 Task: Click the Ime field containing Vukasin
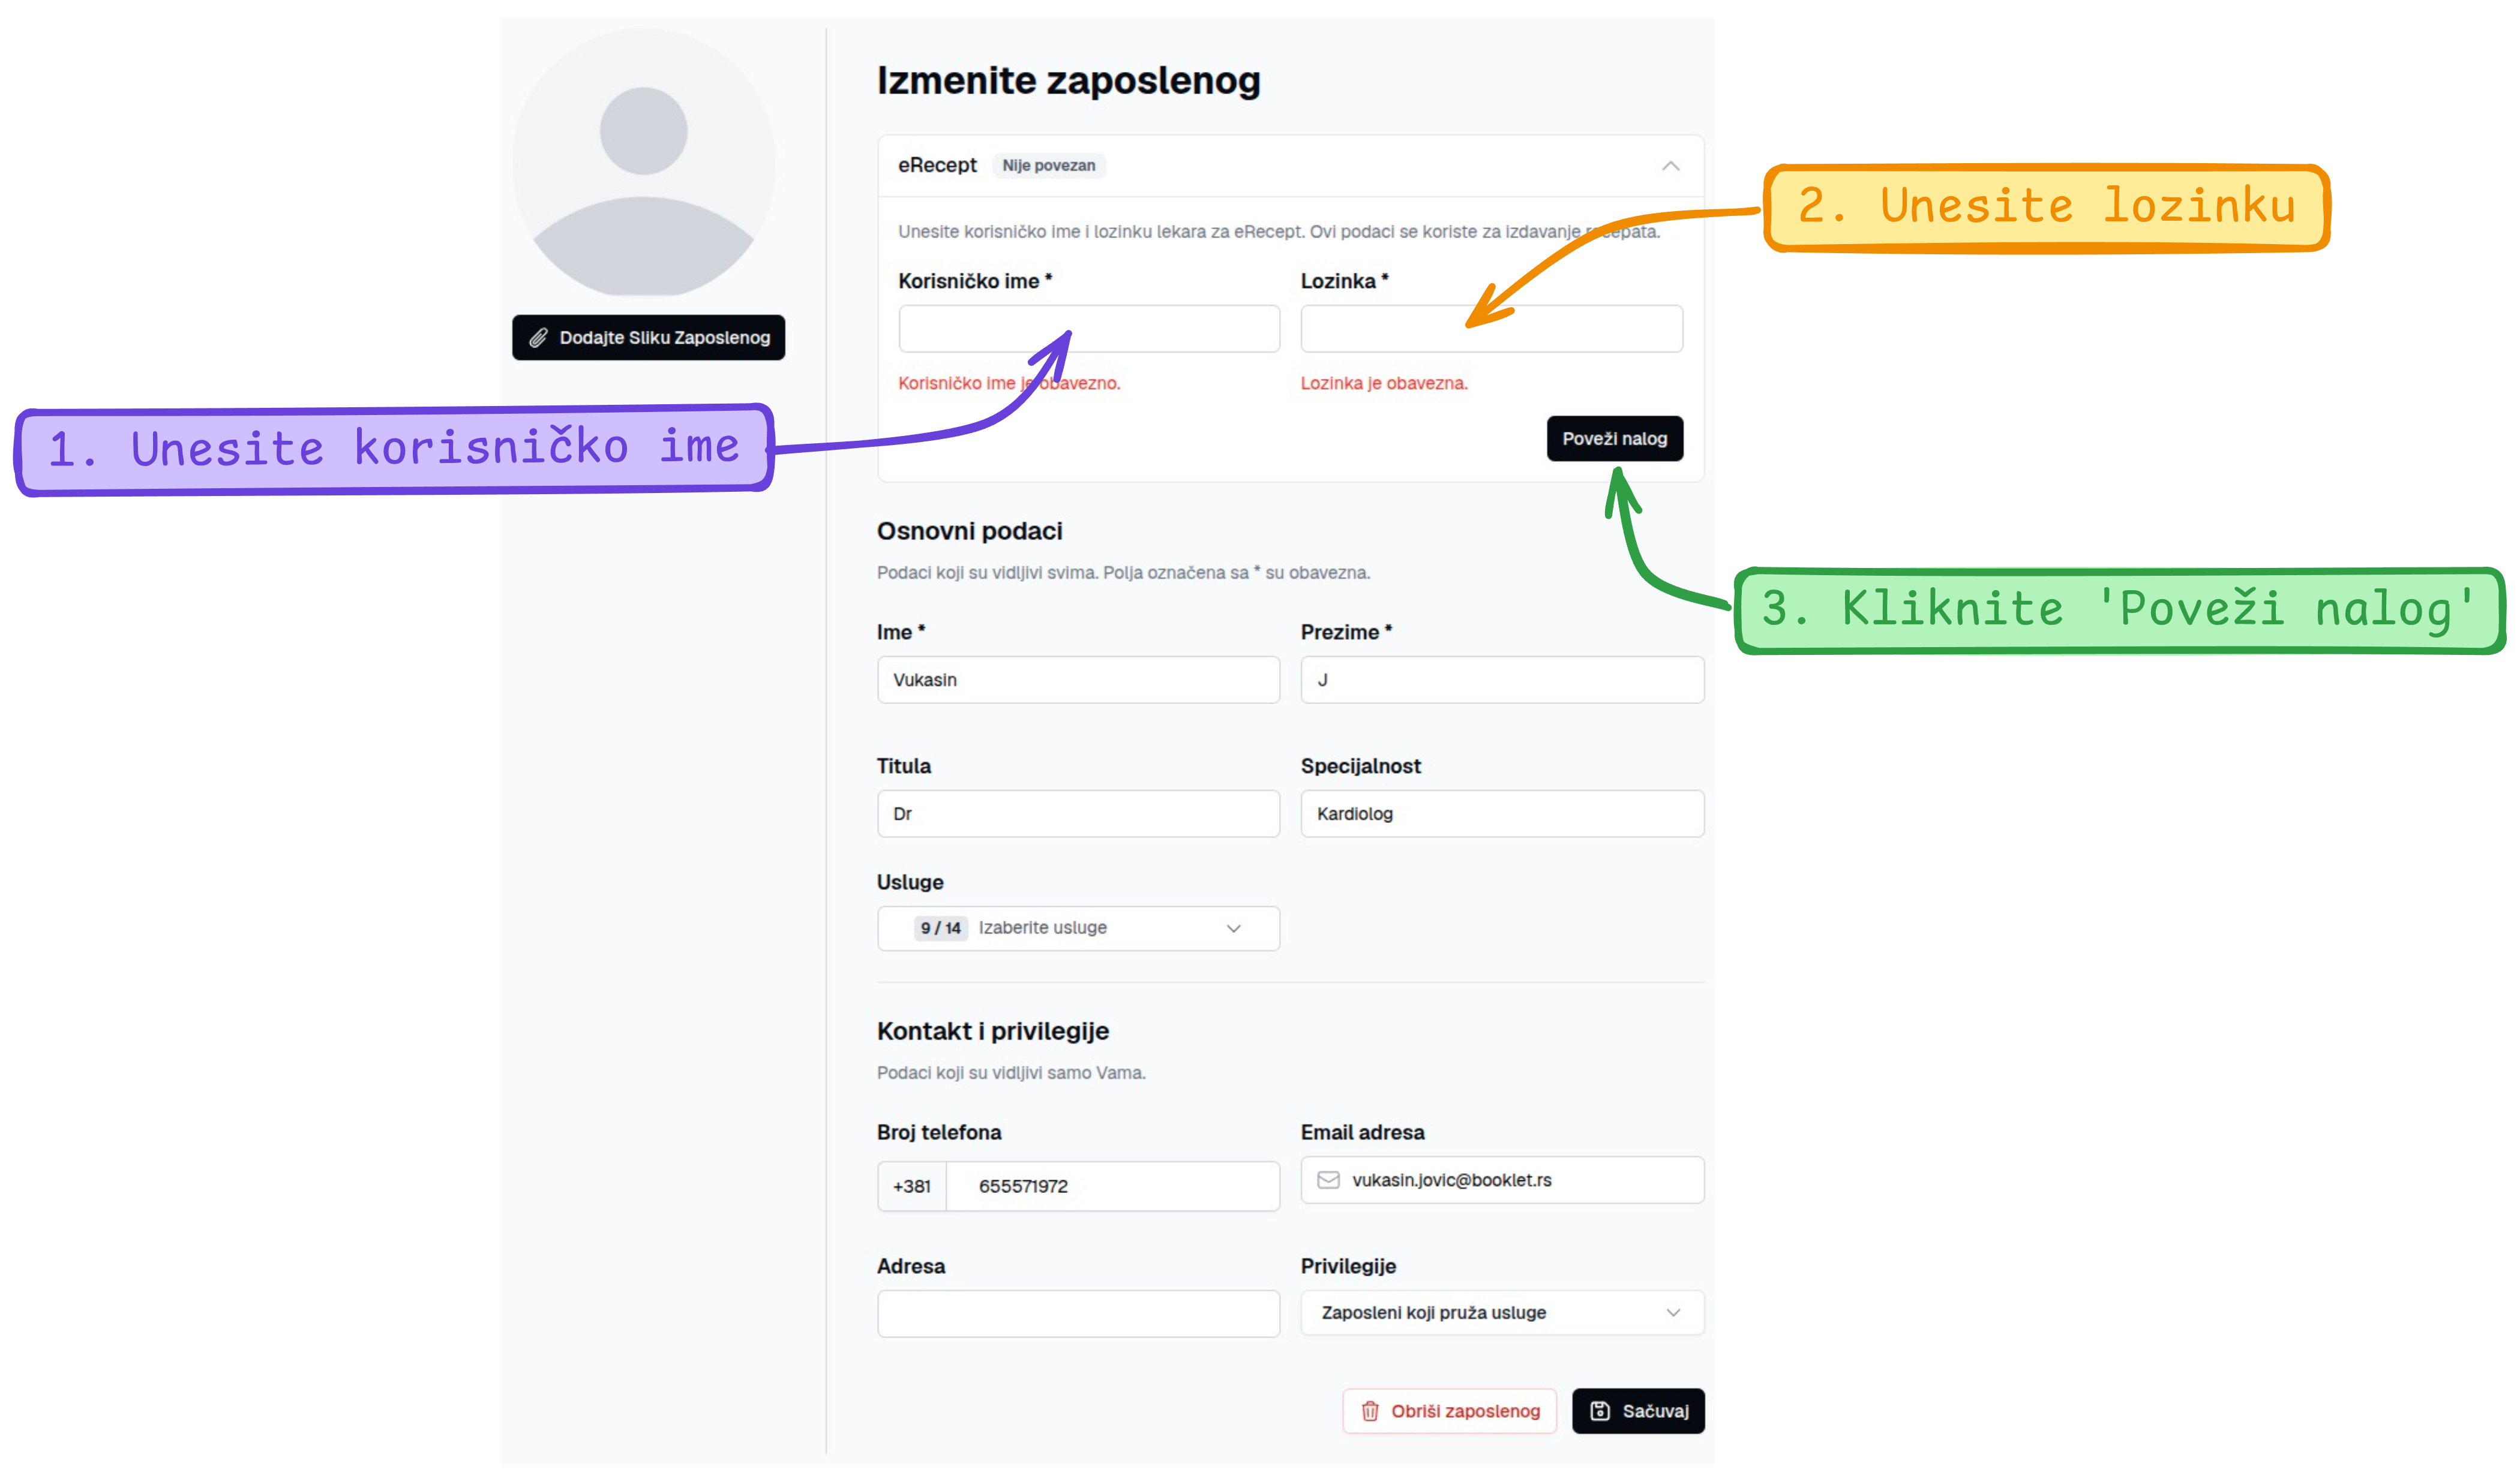pos(1078,680)
